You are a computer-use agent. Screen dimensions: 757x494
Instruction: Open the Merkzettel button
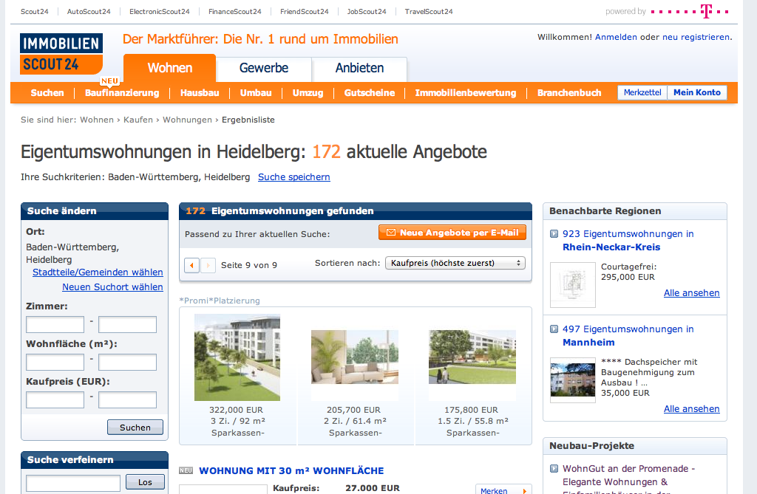pos(642,92)
